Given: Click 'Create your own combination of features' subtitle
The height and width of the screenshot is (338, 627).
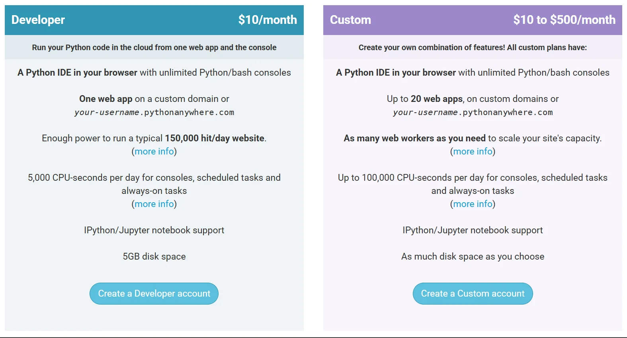Looking at the screenshot, I should pyautogui.click(x=473, y=47).
